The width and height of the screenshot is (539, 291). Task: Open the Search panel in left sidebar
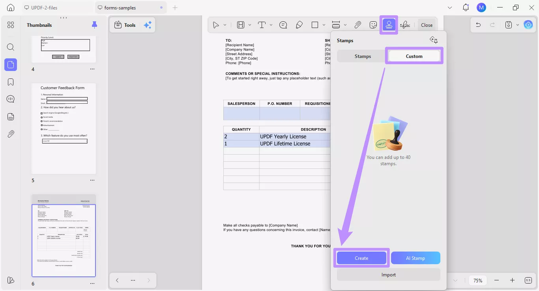[x=11, y=47]
